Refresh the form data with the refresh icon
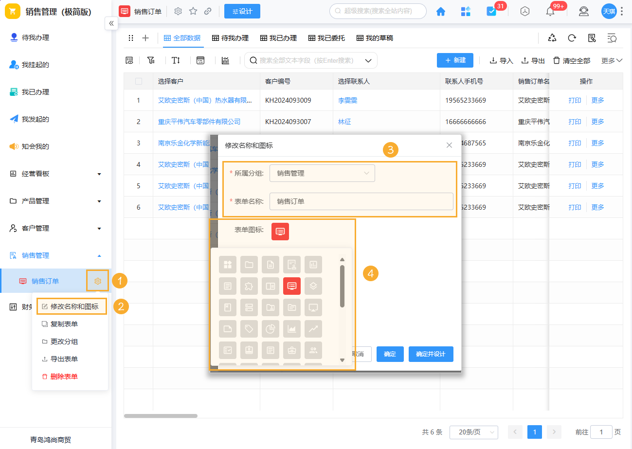Viewport: 632px width, 449px height. 572,37
